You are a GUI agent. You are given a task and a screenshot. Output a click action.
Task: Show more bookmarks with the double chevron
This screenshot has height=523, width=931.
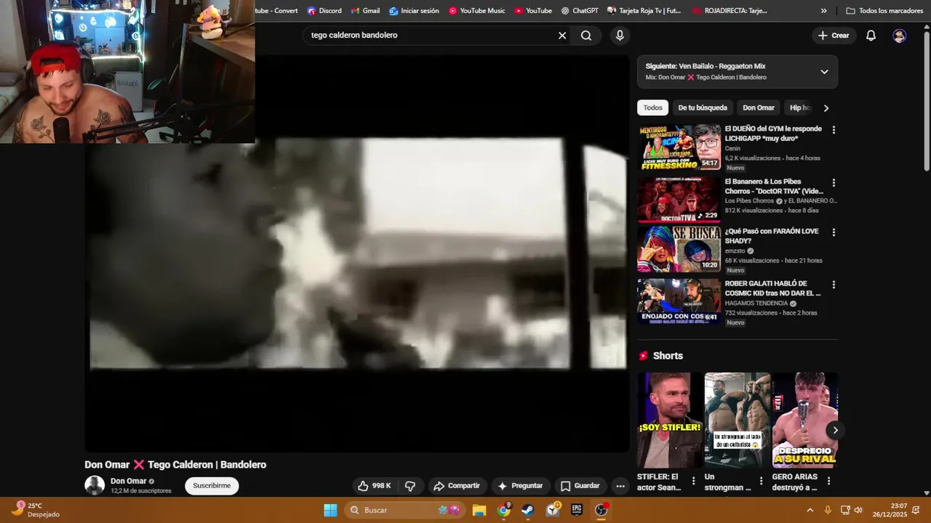click(824, 11)
